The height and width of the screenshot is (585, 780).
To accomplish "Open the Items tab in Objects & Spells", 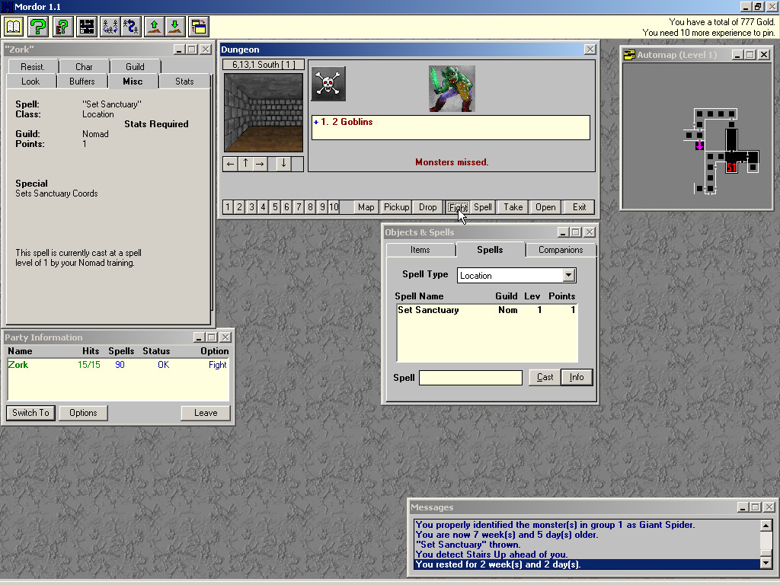I will tap(420, 250).
